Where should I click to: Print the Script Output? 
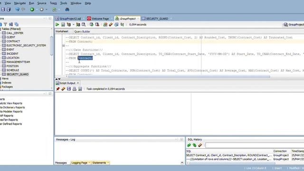74,89
